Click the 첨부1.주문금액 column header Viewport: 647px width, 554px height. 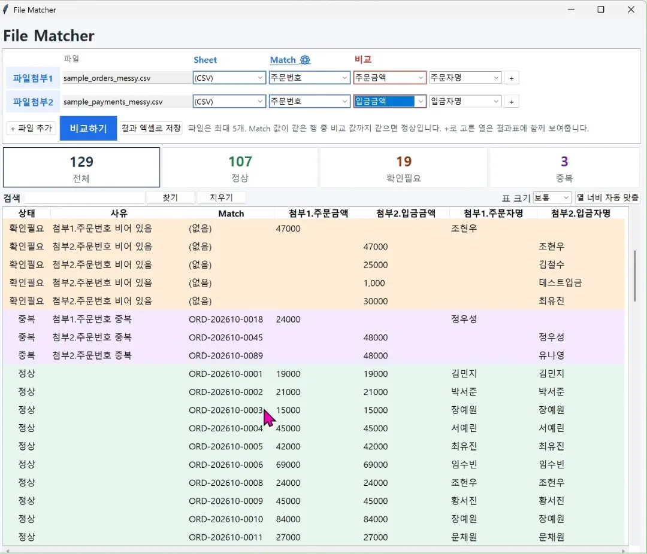tap(318, 213)
